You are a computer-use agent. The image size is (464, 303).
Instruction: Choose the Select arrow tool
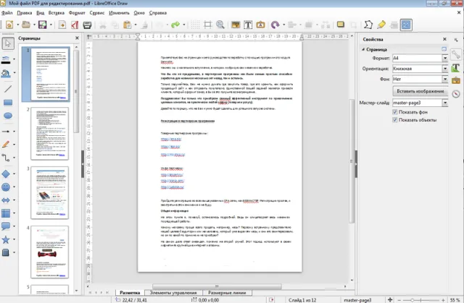[x=8, y=43]
